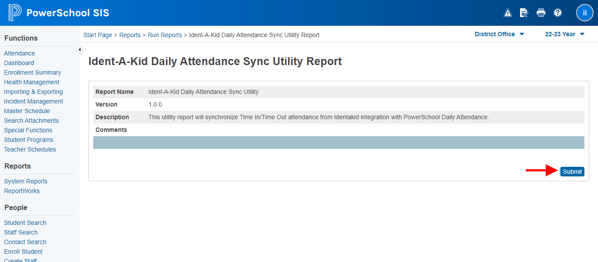
Task: Open ReportWorks link
Action: 21,191
